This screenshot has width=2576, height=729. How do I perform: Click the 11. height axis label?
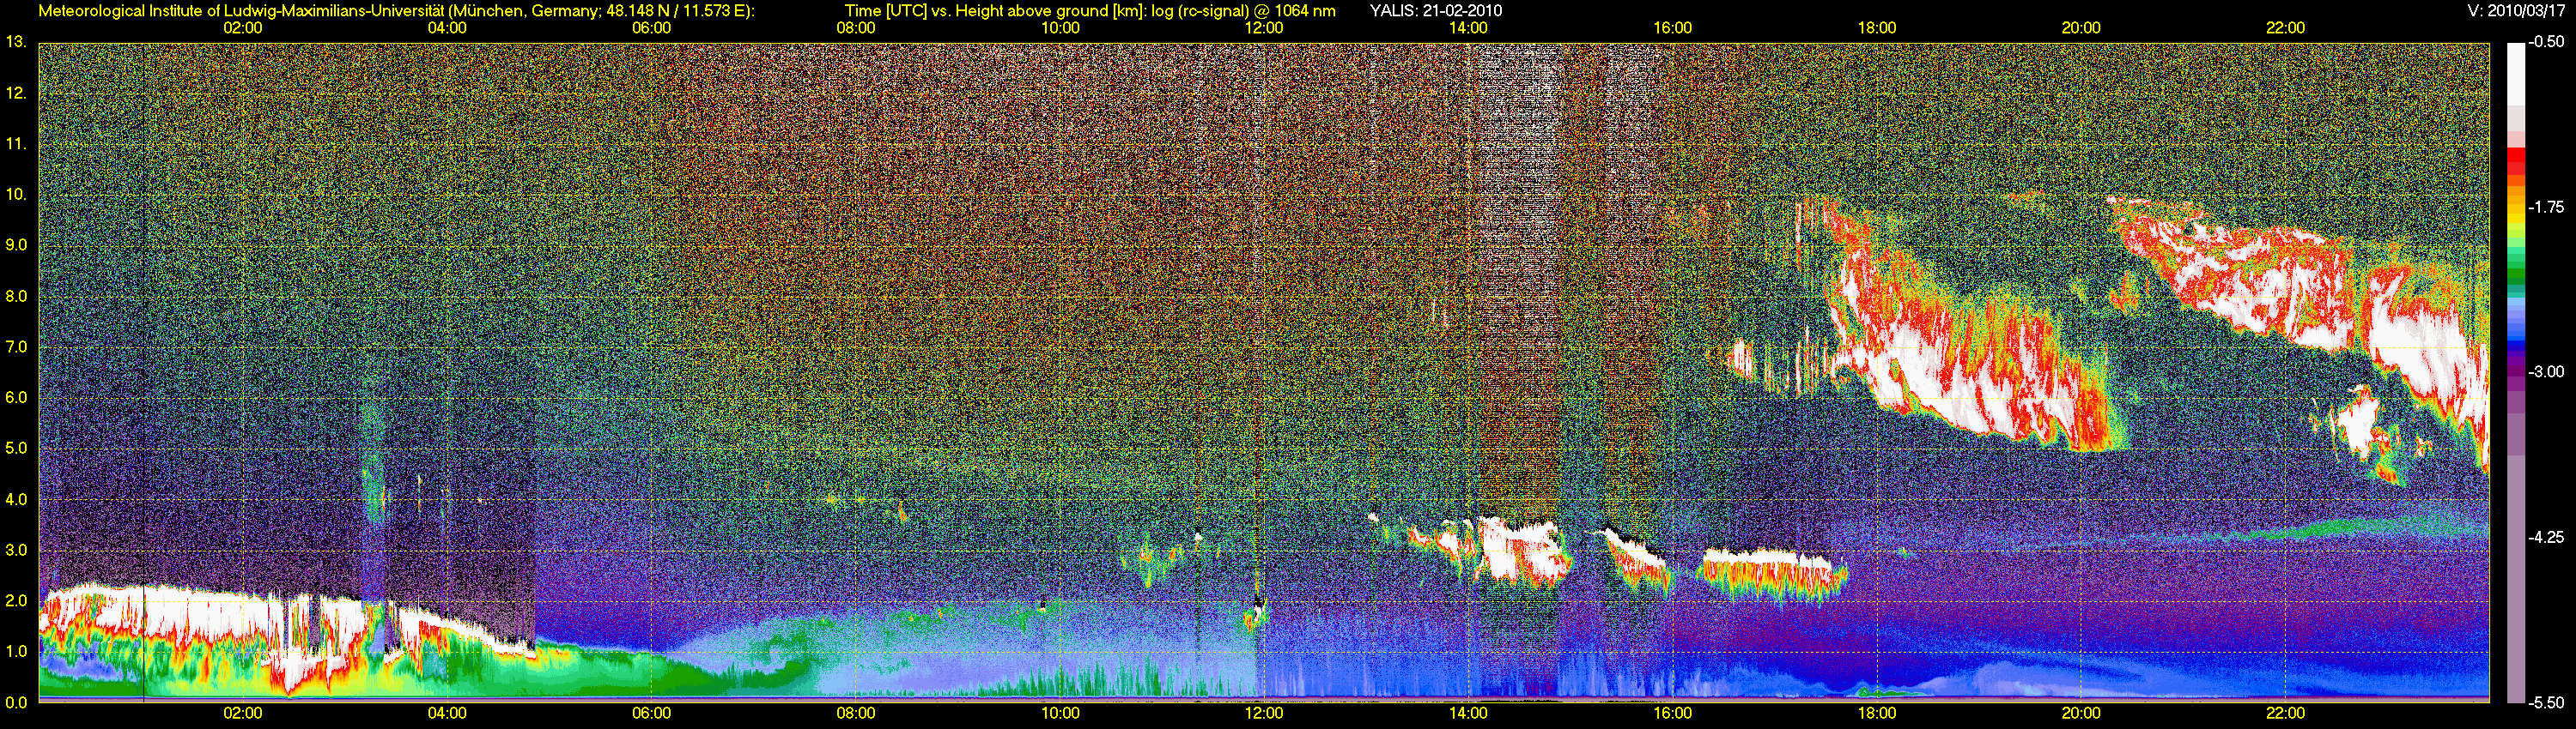tap(16, 144)
